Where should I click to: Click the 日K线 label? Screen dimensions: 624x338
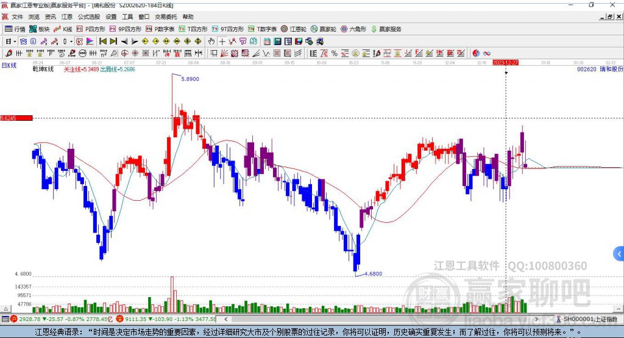coord(9,65)
